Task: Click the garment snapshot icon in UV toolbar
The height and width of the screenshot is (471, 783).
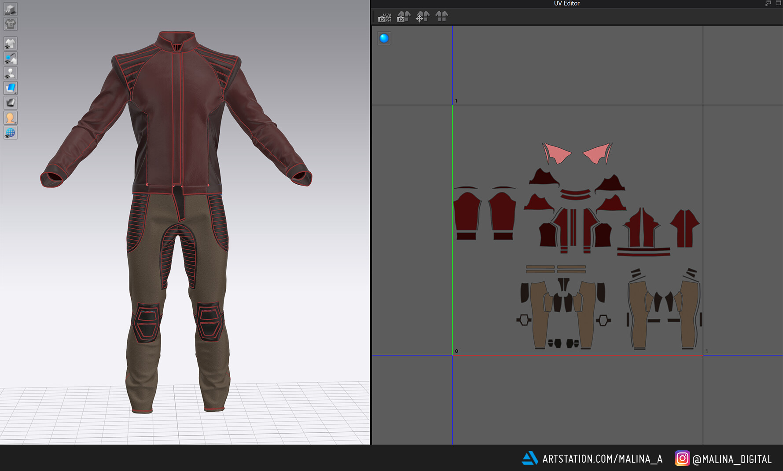Action: point(403,18)
